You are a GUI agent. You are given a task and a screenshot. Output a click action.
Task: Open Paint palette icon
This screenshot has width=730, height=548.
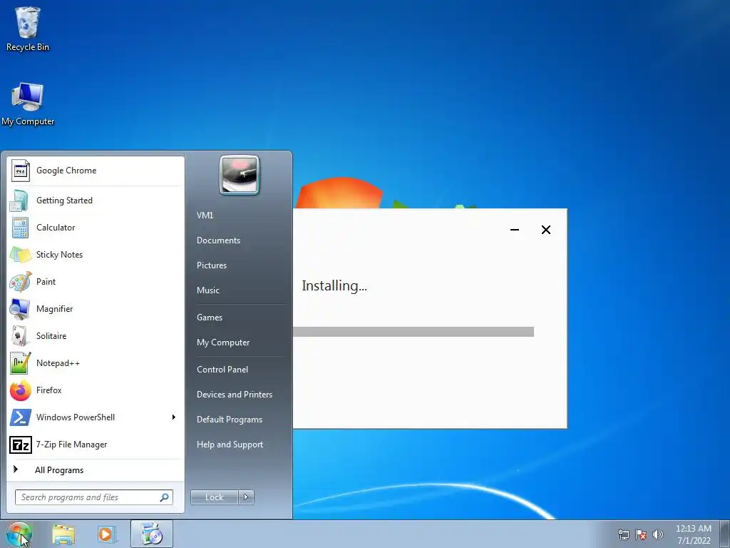pyautogui.click(x=20, y=281)
